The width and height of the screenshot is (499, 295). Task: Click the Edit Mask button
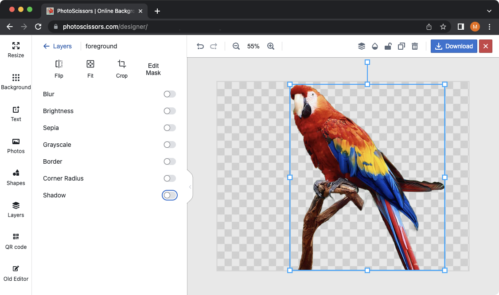[x=153, y=69]
